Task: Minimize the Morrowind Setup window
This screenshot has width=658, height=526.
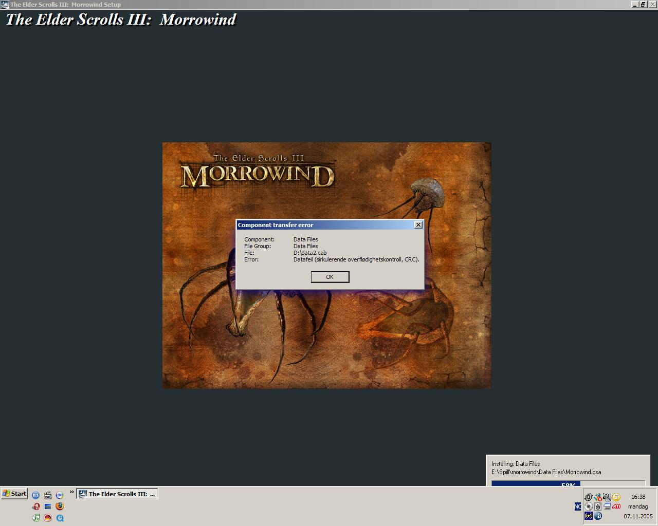Action: point(635,5)
